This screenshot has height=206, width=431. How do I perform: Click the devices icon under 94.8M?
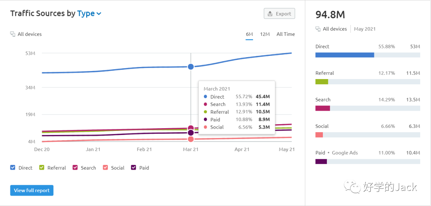click(x=318, y=29)
